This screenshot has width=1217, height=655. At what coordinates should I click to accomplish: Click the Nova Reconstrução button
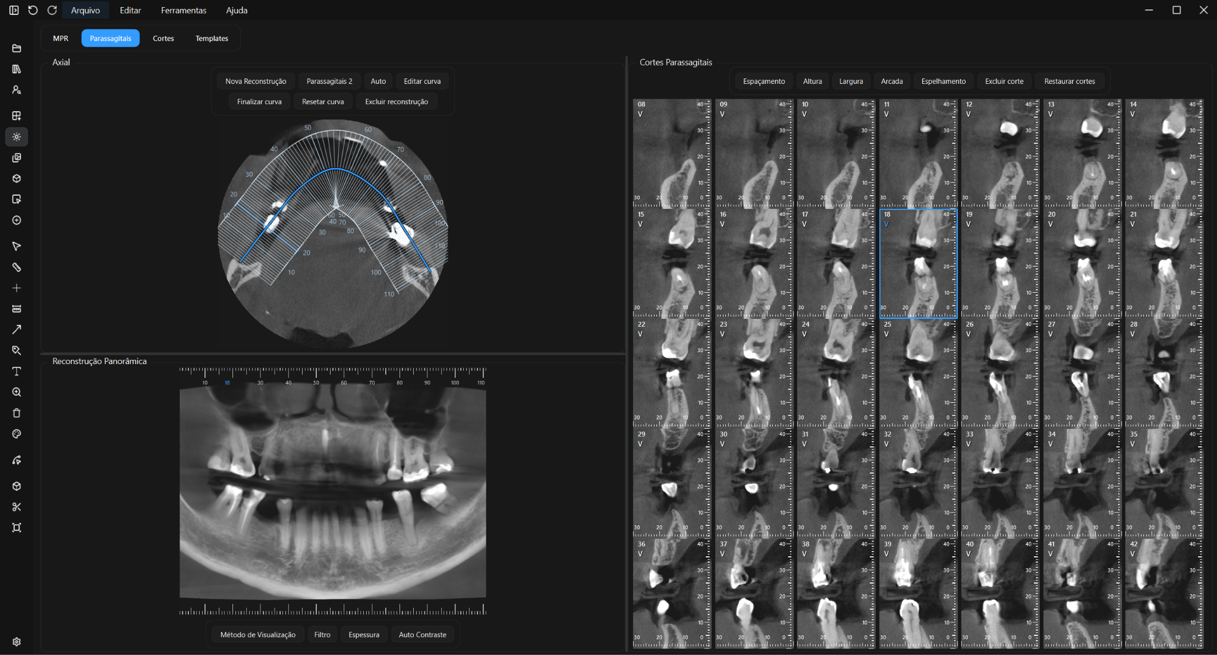[256, 82]
